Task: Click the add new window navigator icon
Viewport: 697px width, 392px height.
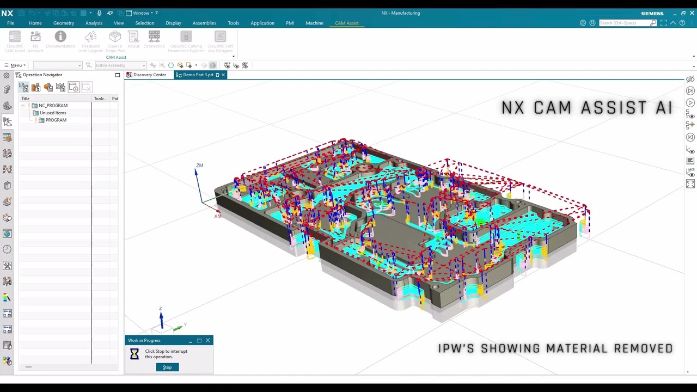Action: [x=74, y=87]
